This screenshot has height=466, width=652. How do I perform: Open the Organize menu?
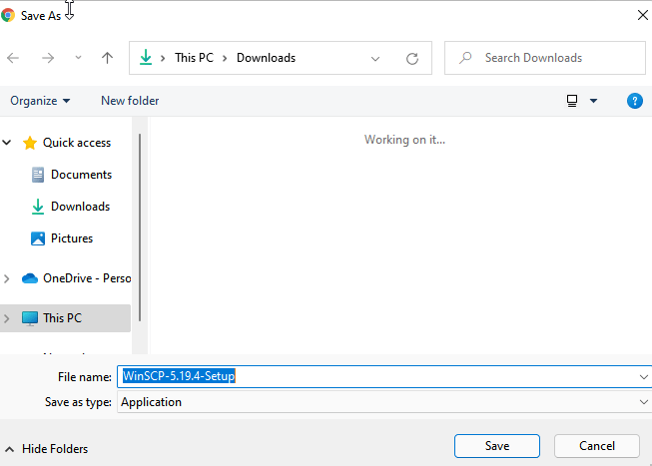[40, 101]
